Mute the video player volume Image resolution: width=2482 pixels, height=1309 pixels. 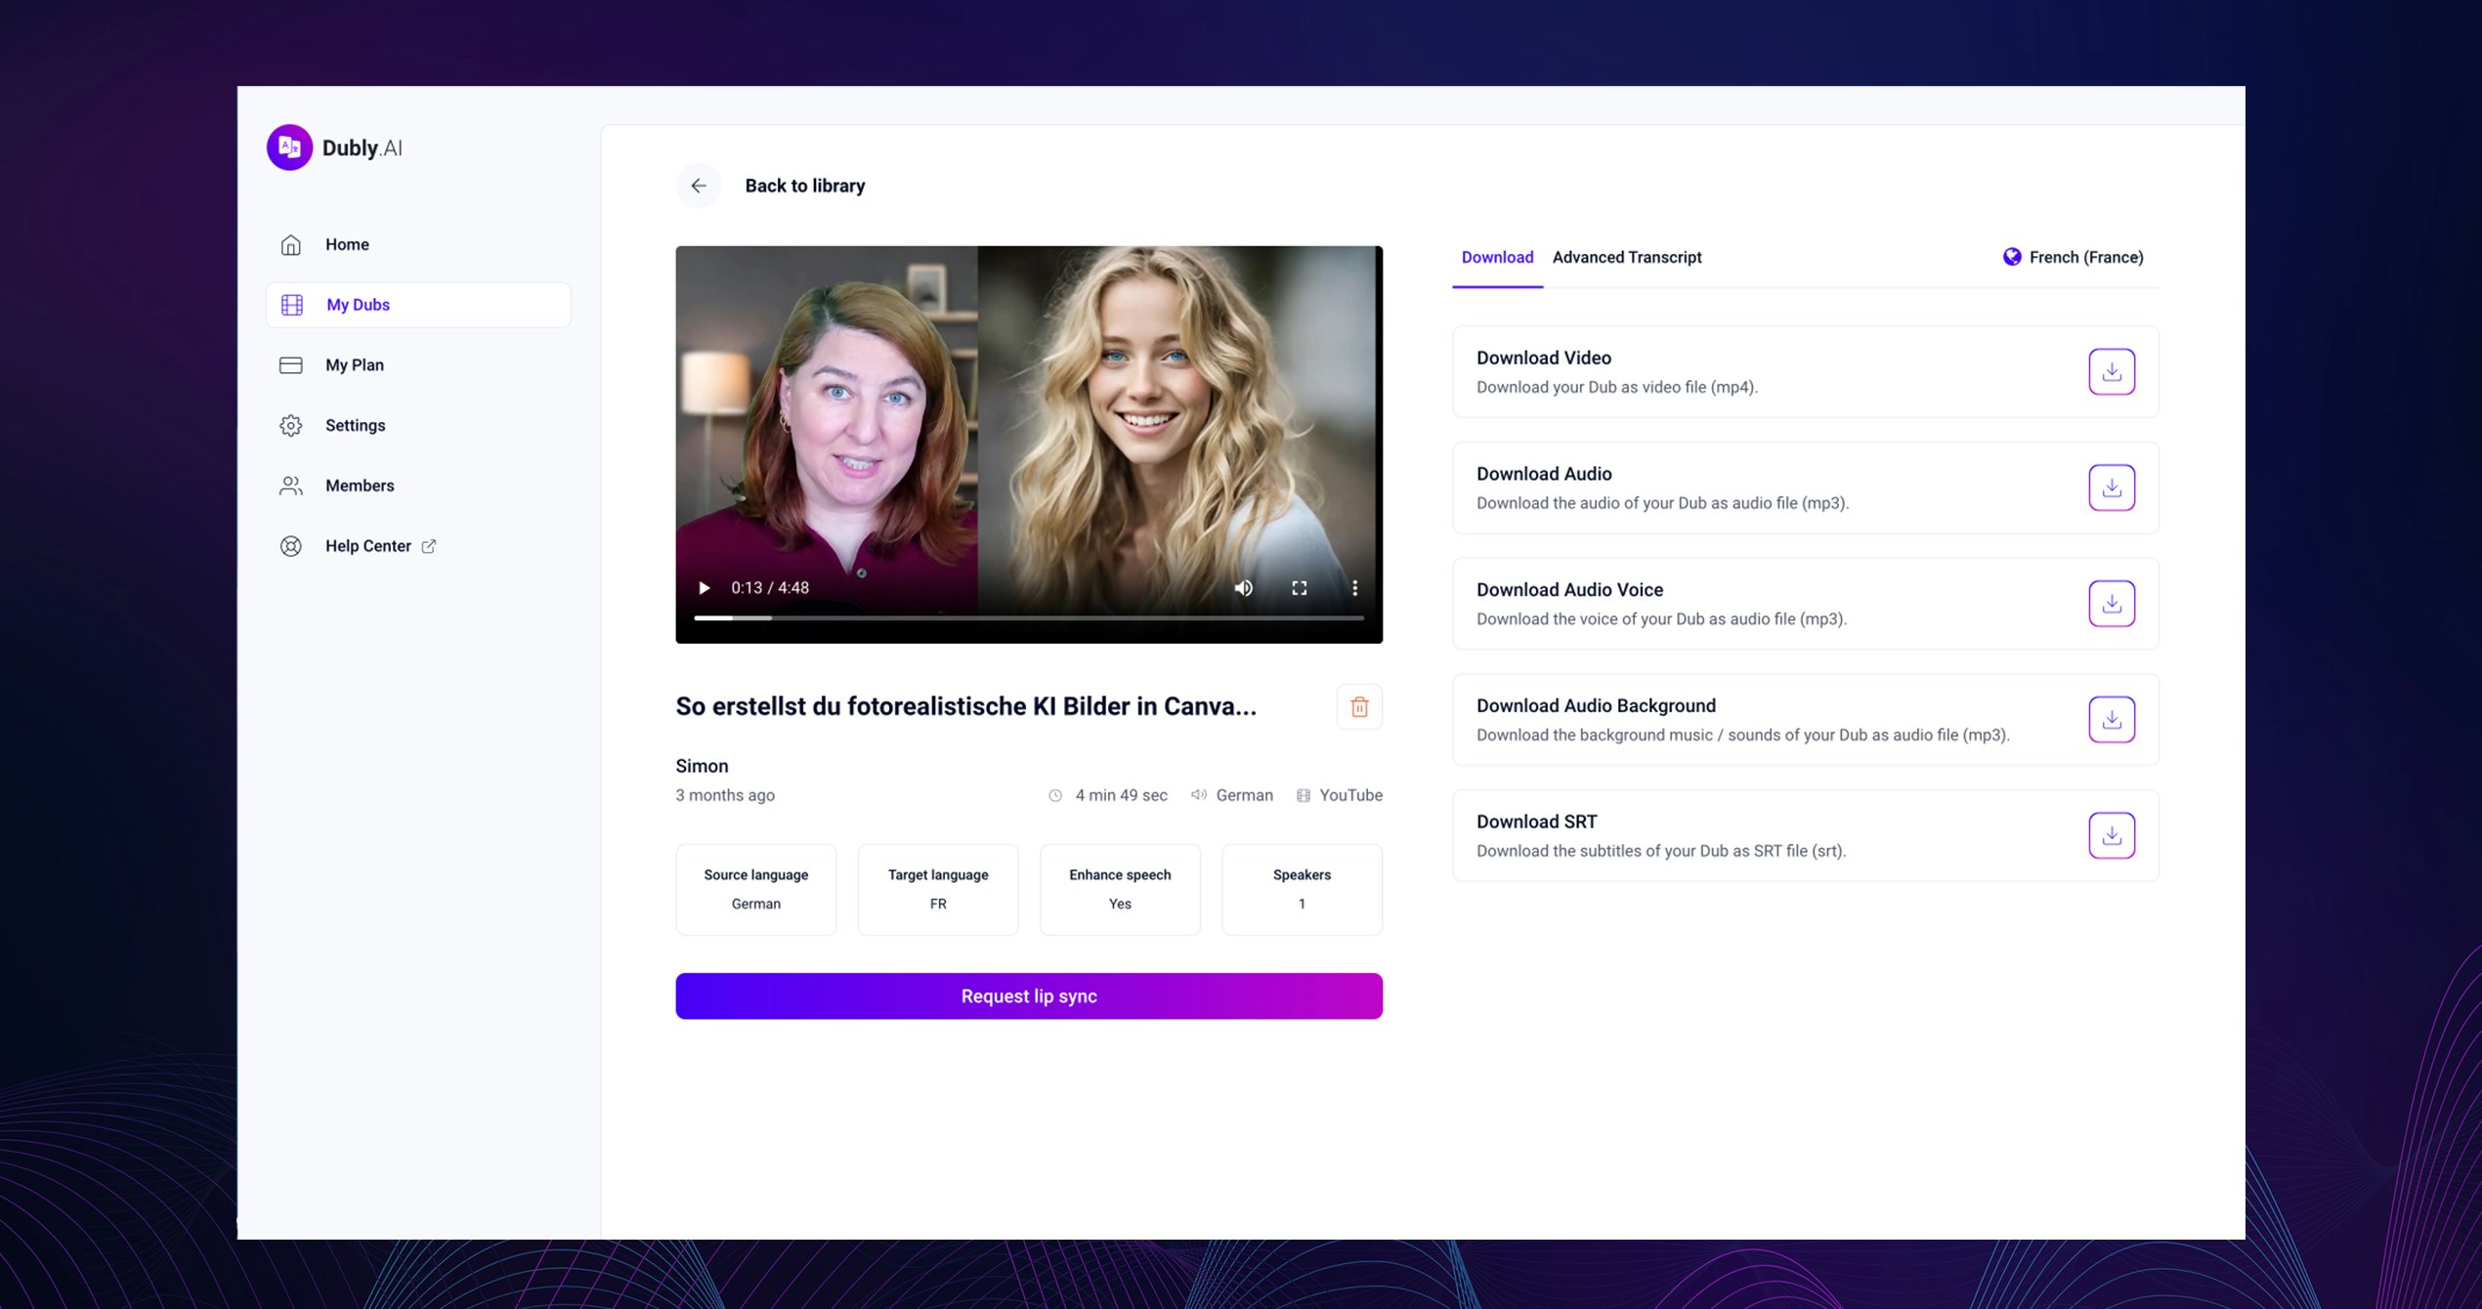pyautogui.click(x=1243, y=588)
